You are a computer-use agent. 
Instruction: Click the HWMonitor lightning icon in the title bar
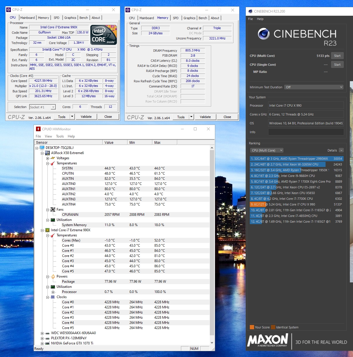coord(38,129)
